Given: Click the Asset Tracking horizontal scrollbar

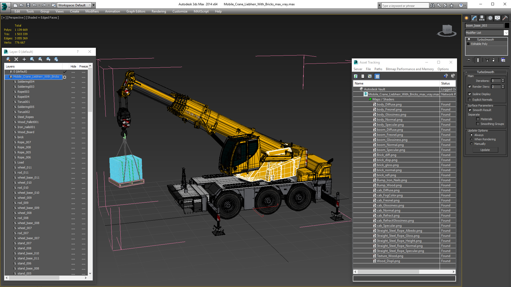Looking at the screenshot, I should coord(404,272).
